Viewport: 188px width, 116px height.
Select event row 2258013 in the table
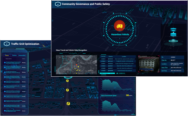click(x=118, y=59)
